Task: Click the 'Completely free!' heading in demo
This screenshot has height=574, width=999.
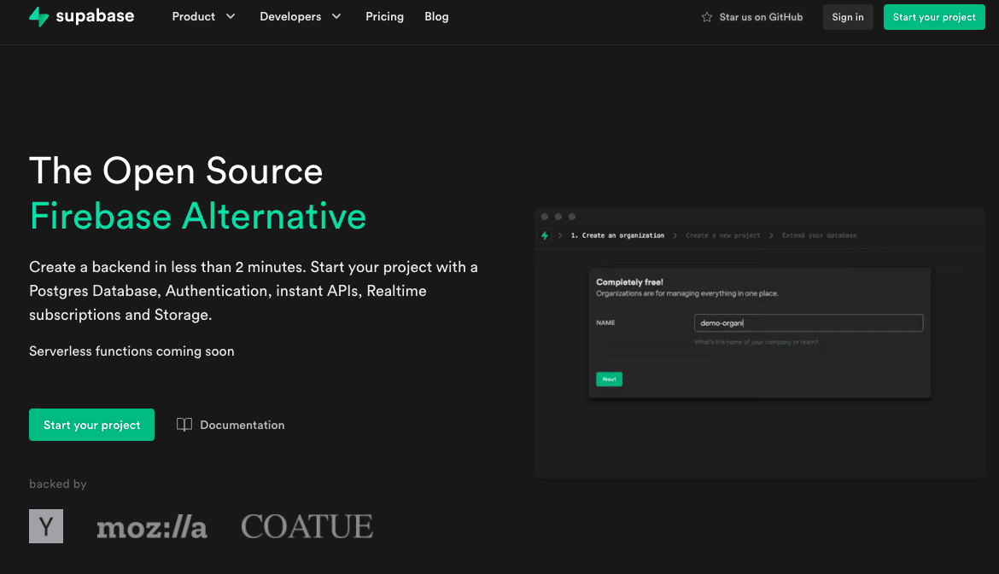Action: coord(629,282)
